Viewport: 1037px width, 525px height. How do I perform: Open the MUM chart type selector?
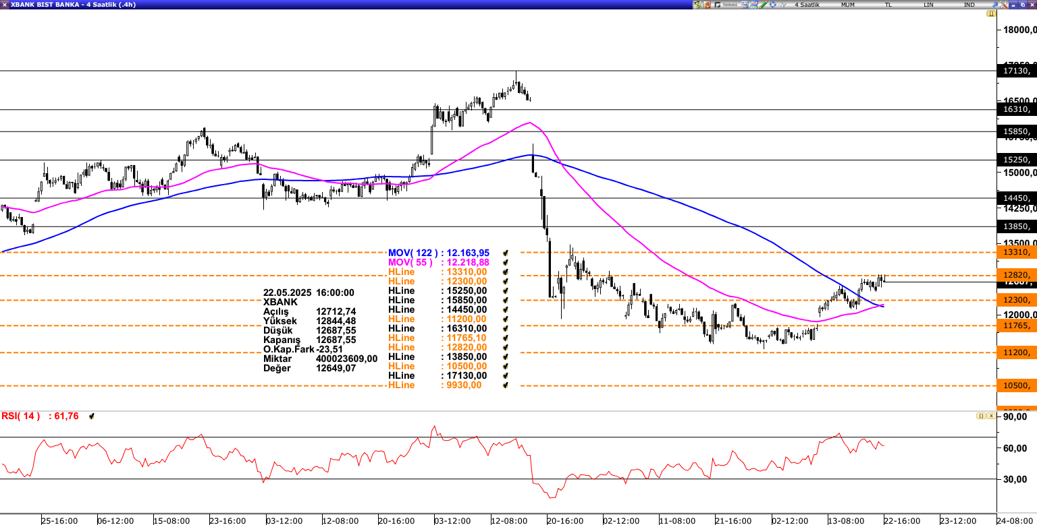[x=848, y=5]
